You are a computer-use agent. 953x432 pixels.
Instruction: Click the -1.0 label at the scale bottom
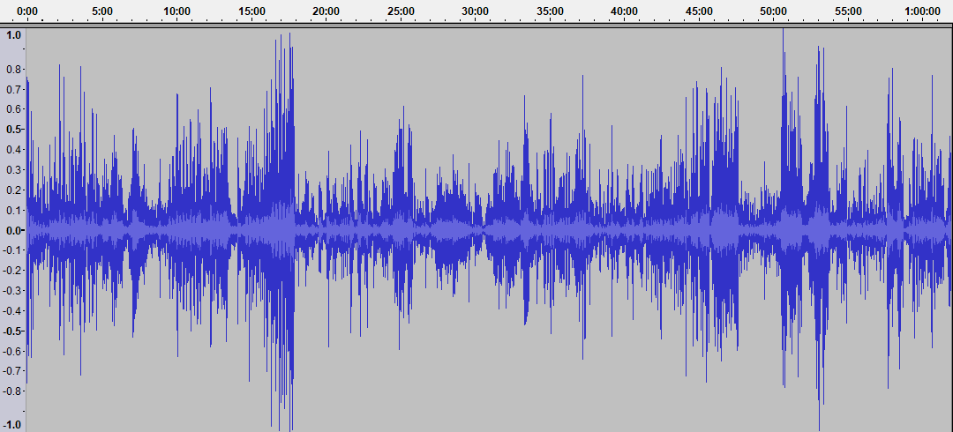tap(12, 425)
